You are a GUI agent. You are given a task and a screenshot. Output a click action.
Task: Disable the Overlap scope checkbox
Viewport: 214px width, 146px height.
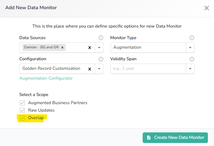pos(22,118)
